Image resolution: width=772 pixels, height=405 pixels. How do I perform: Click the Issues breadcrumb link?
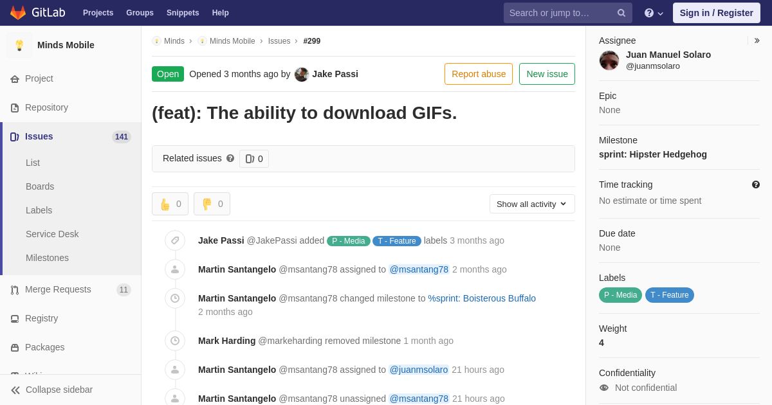pos(279,41)
